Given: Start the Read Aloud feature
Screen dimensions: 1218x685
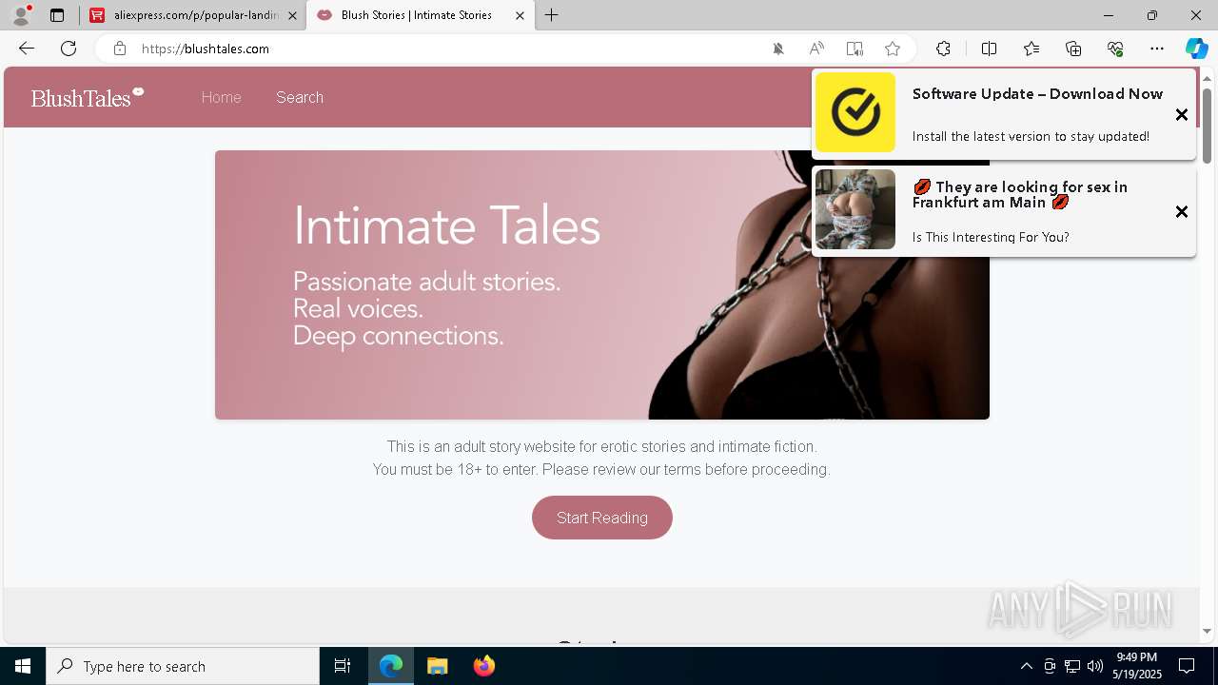Looking at the screenshot, I should pyautogui.click(x=816, y=49).
